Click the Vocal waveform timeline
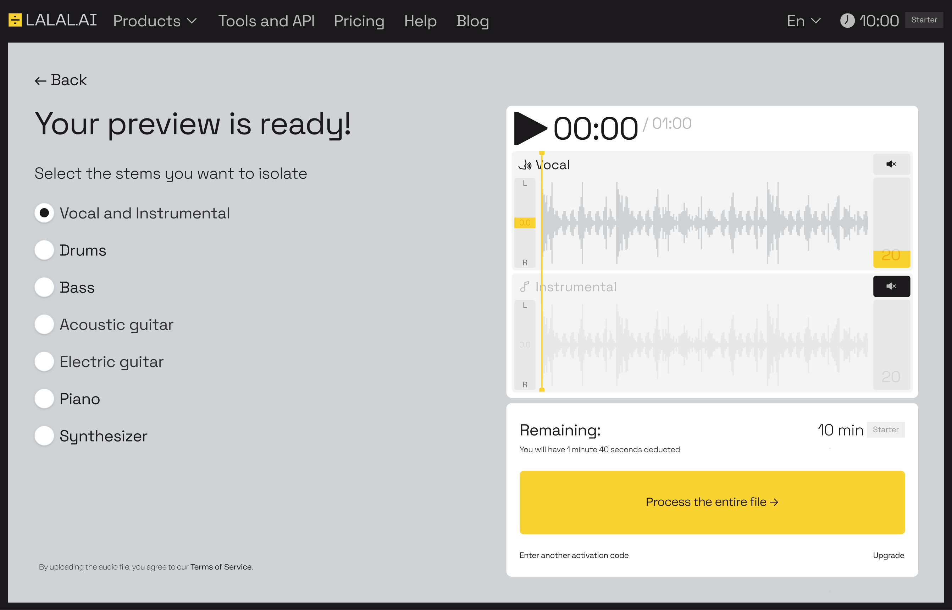 click(705, 223)
